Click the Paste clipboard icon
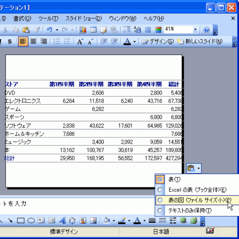This screenshot has width=239, height=239. point(26,30)
